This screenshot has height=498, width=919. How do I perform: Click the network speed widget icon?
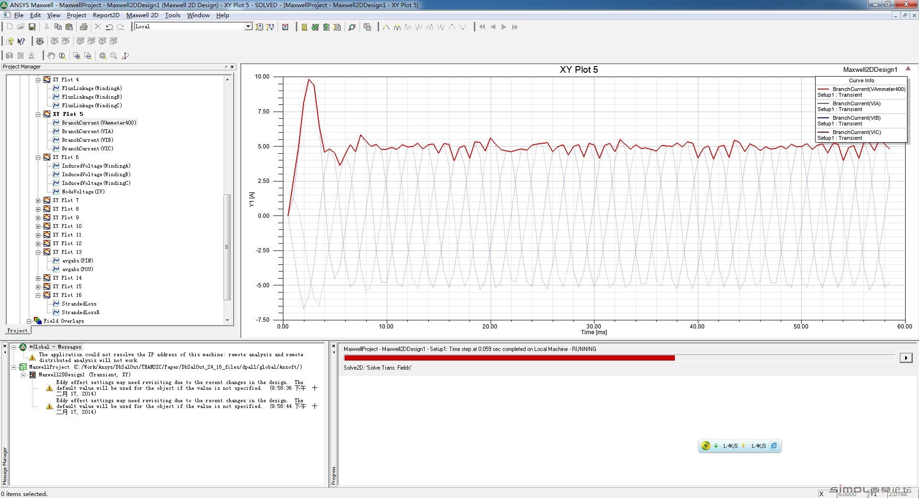pyautogui.click(x=706, y=446)
